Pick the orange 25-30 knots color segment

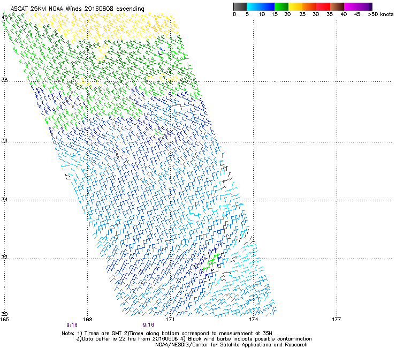[x=309, y=6]
